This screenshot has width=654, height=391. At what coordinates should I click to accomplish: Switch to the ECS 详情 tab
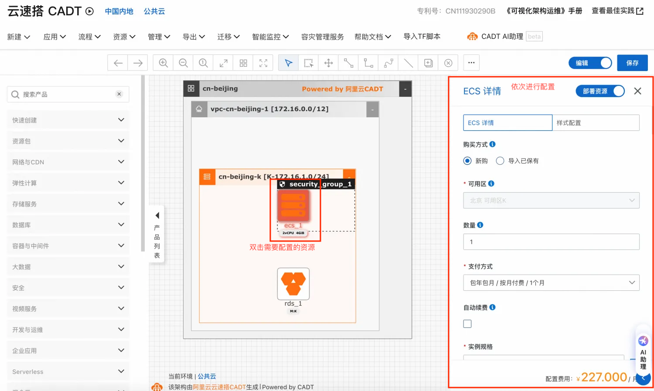click(x=508, y=123)
